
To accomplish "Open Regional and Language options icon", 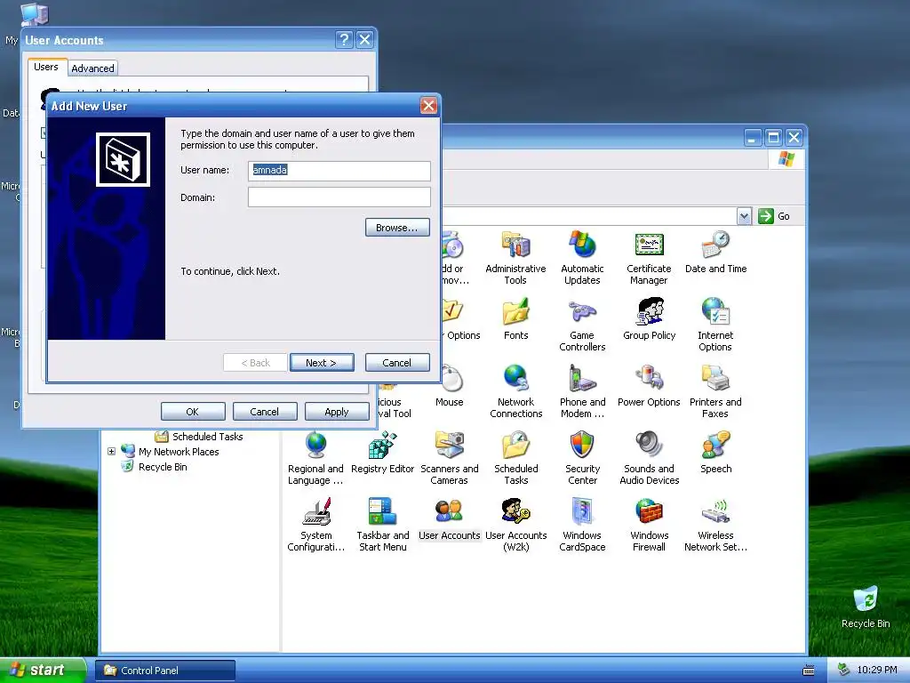I will [x=315, y=458].
